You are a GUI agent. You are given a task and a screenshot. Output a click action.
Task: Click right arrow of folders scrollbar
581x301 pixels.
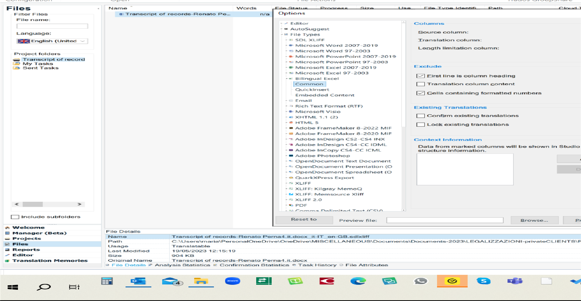79,204
